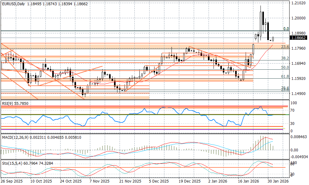This screenshot has height=185, width=309.
Task: Click the 26 Sep 2025 date marker
Action: [12, 182]
